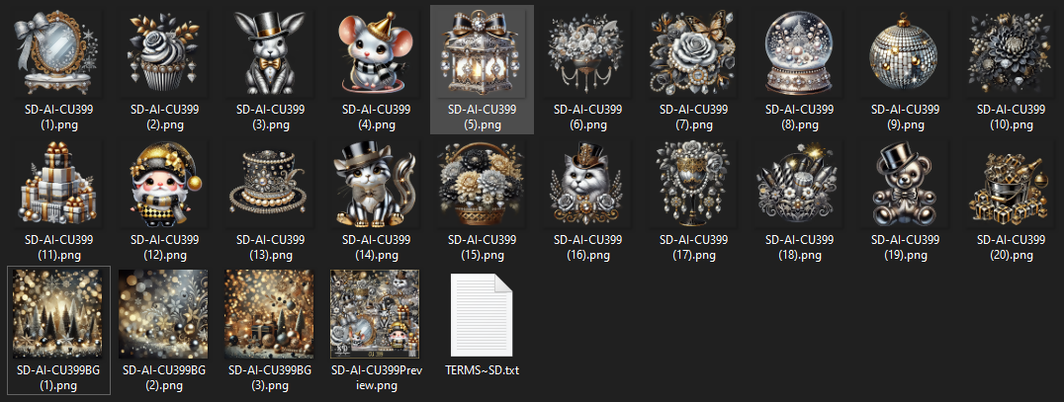Click the rose cupcake image SD-AI-CU399 (2).png
Viewport: 1064px width, 402px height.
(165, 53)
